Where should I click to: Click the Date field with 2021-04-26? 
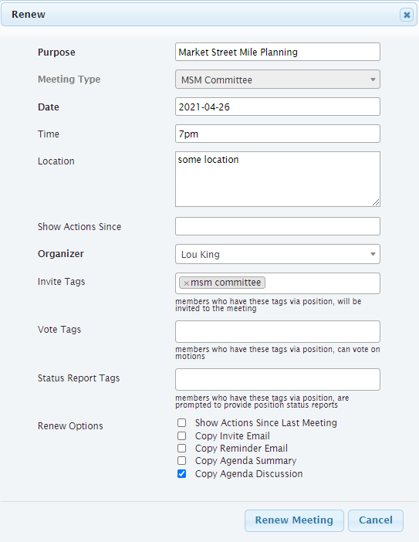tap(278, 107)
